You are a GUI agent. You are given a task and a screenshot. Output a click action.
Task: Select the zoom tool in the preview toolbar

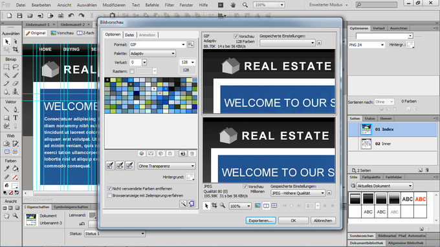click(223, 206)
